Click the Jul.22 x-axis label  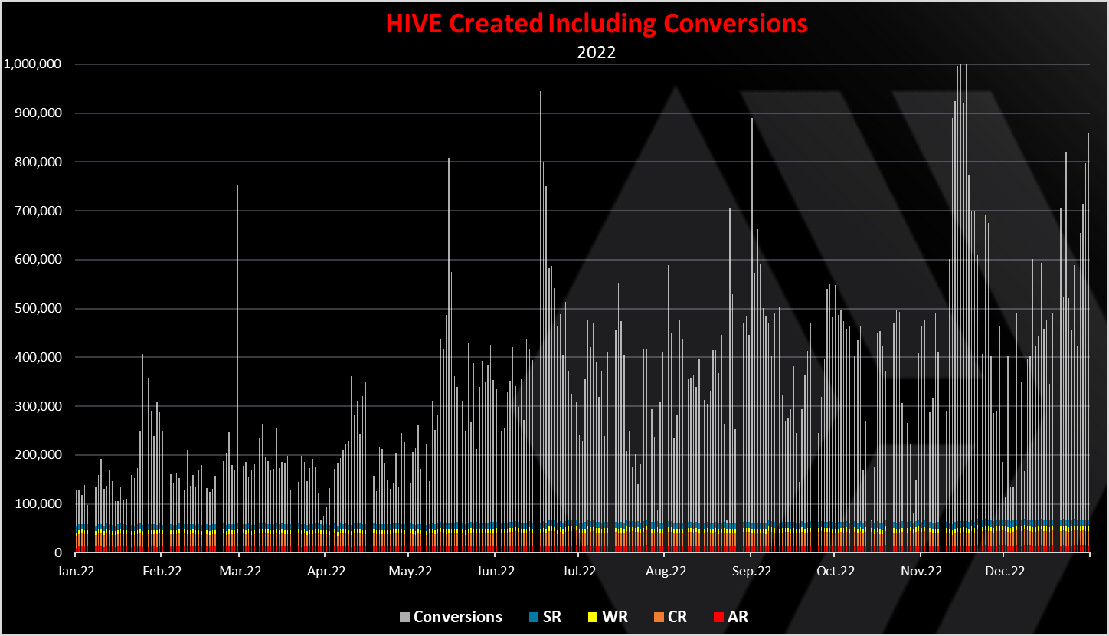point(580,571)
